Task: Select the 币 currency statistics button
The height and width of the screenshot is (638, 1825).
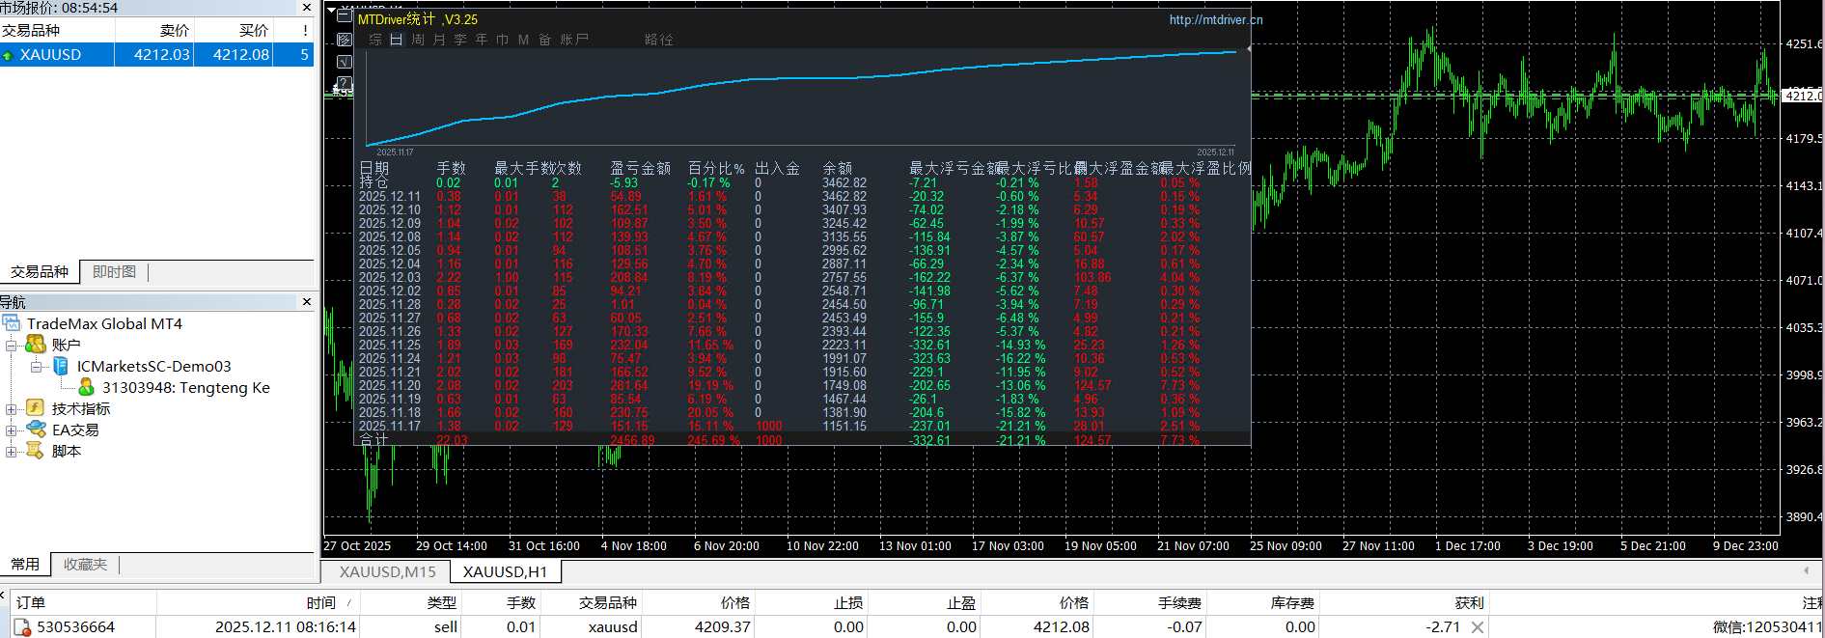Action: coord(502,40)
